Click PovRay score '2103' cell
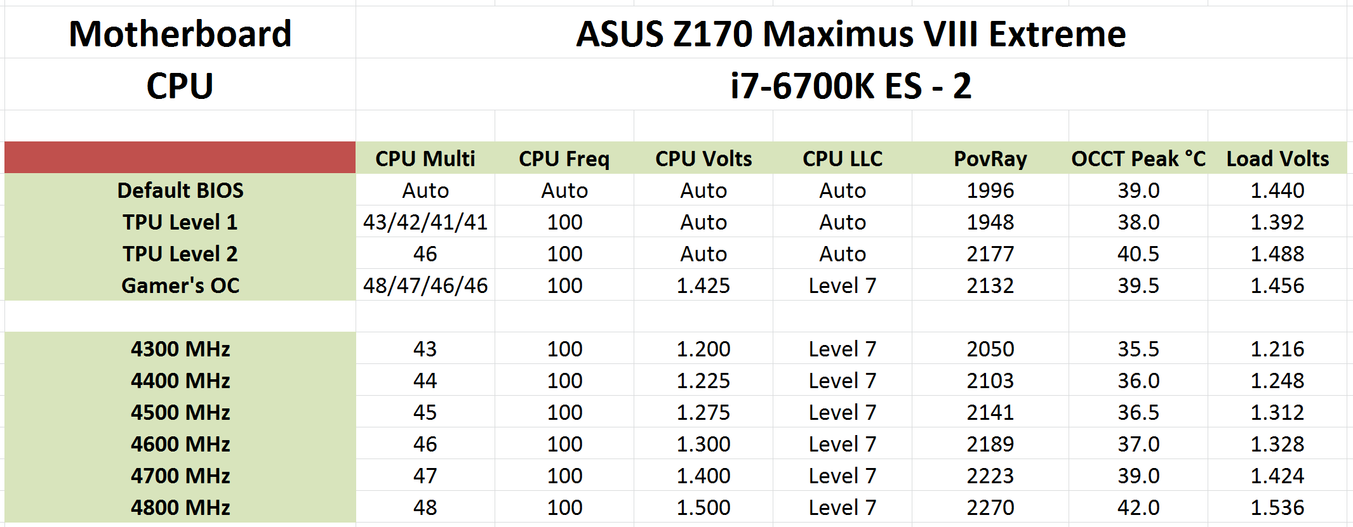The image size is (1353, 527). click(990, 380)
